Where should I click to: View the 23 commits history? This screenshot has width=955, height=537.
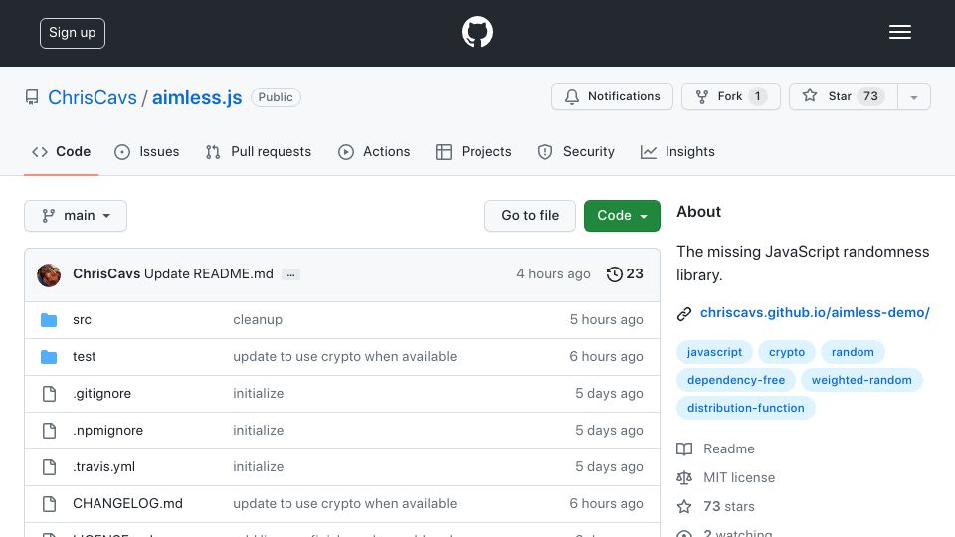(x=625, y=274)
